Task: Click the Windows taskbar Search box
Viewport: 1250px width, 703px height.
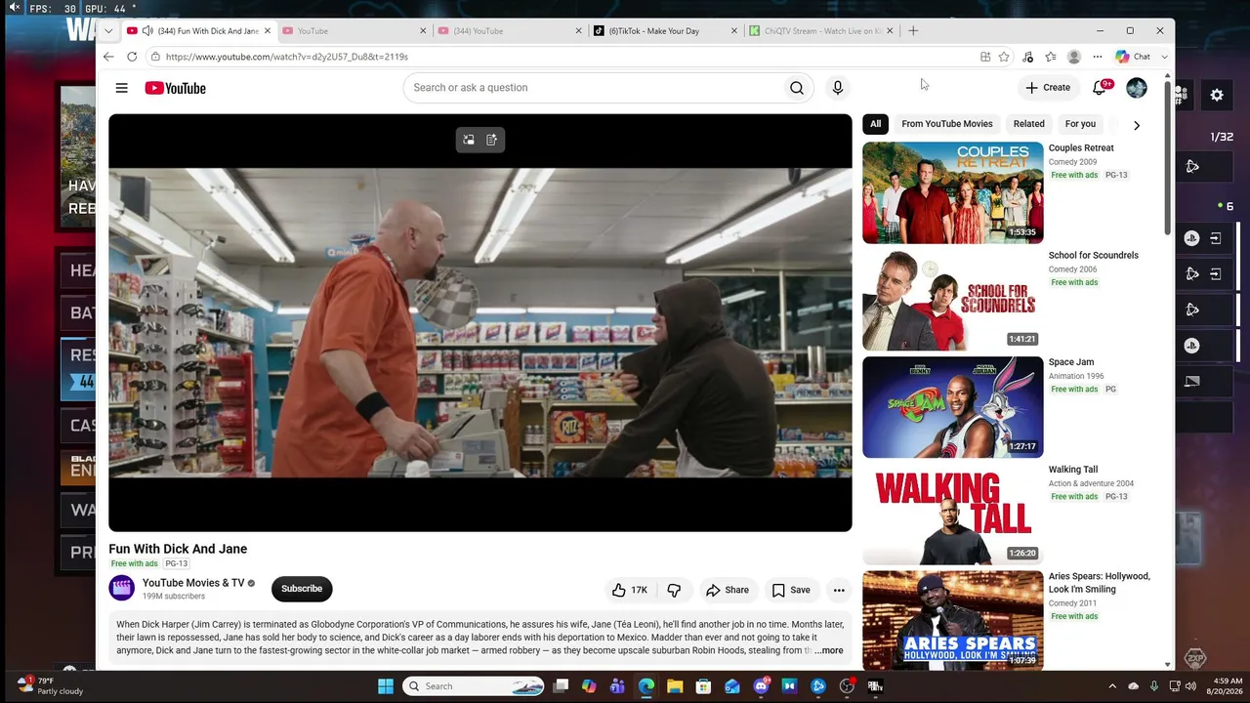Action: click(x=474, y=686)
